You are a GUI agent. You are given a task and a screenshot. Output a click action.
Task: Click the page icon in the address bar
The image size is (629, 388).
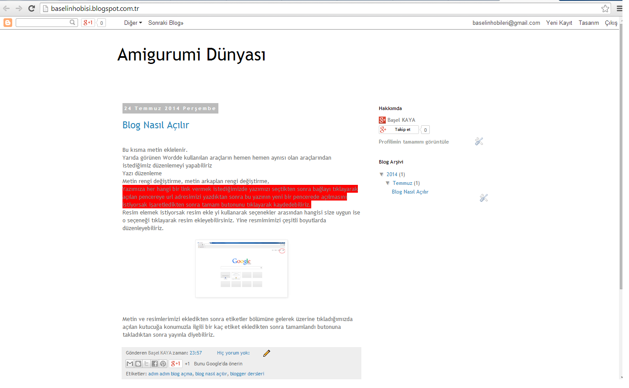(45, 8)
